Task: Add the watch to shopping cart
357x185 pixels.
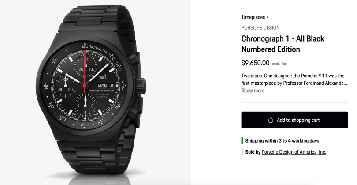Action: point(294,120)
